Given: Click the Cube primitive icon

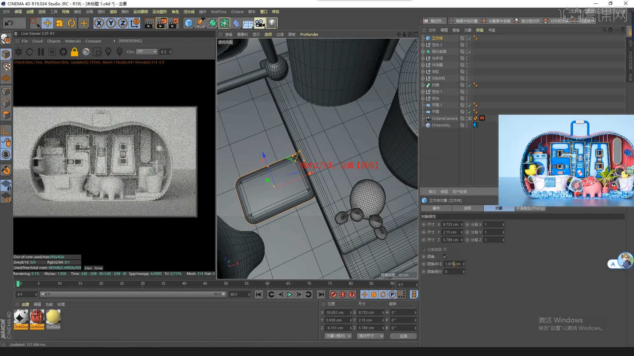Looking at the screenshot, I should pos(189,23).
